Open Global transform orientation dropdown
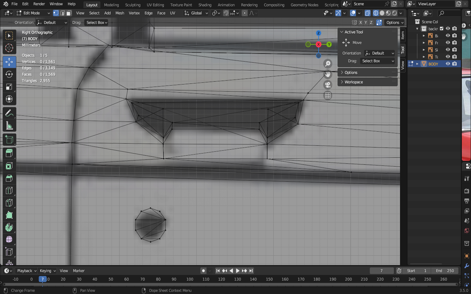This screenshot has width=471, height=294. [x=196, y=13]
